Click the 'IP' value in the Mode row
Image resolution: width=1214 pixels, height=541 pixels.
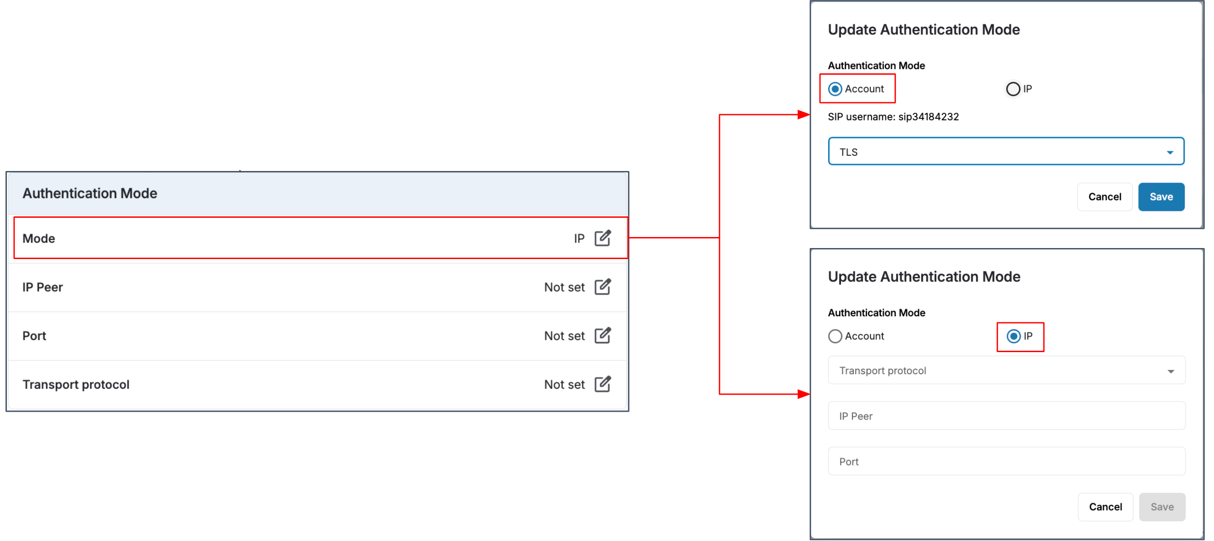coord(579,238)
